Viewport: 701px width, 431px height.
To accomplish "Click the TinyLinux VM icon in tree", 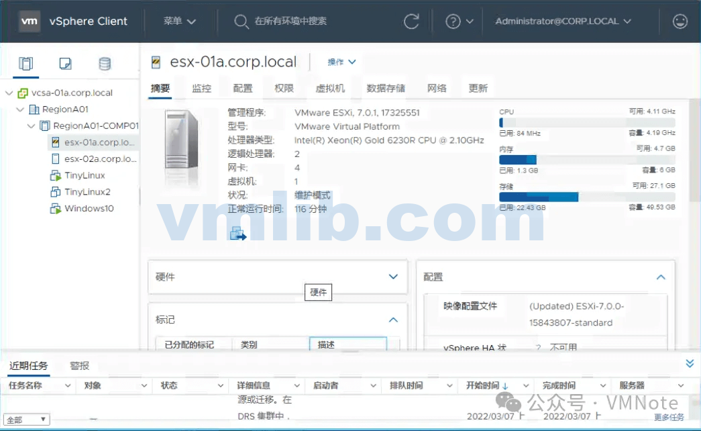I will click(54, 175).
